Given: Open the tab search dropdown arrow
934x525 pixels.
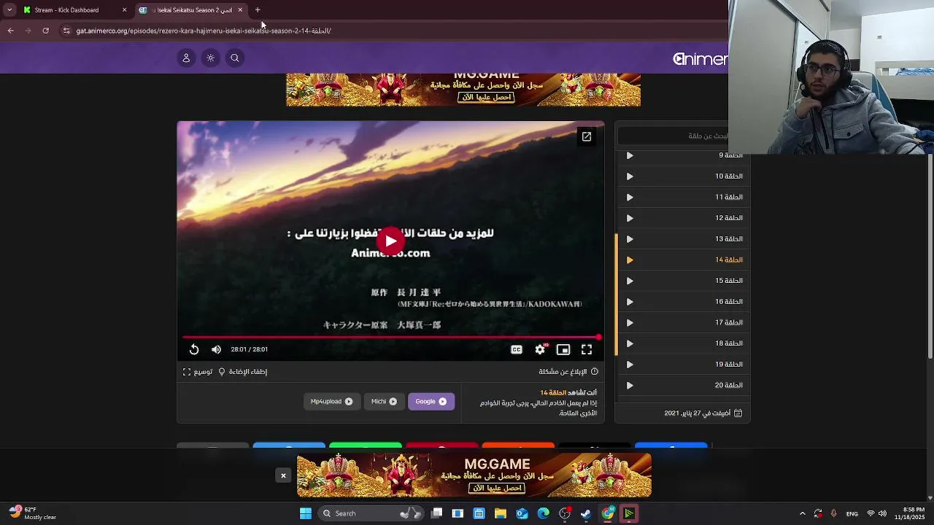Looking at the screenshot, I should click(9, 10).
